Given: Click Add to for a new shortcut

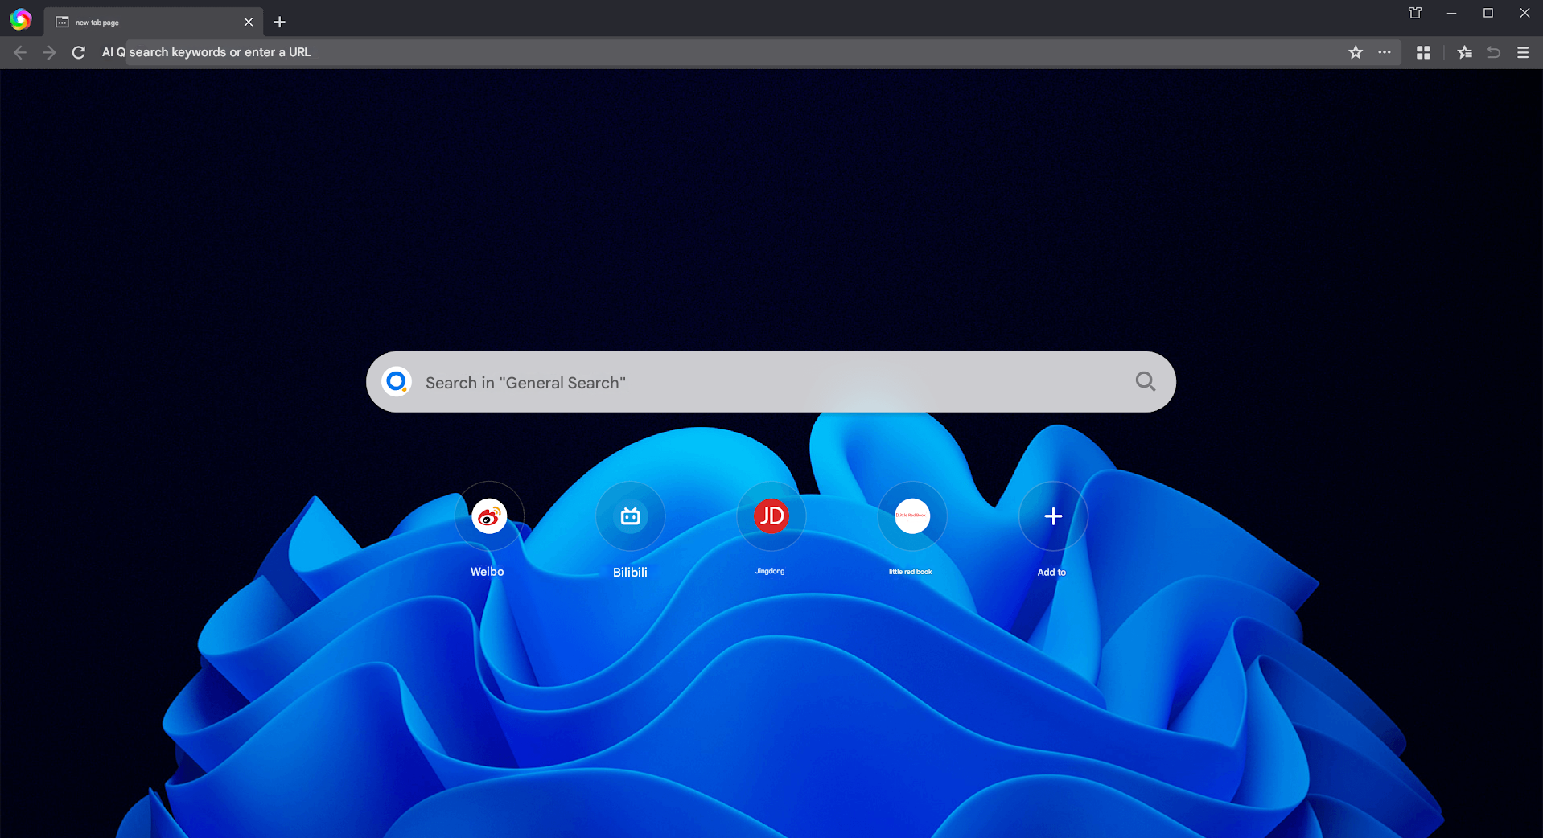Looking at the screenshot, I should [x=1052, y=516].
